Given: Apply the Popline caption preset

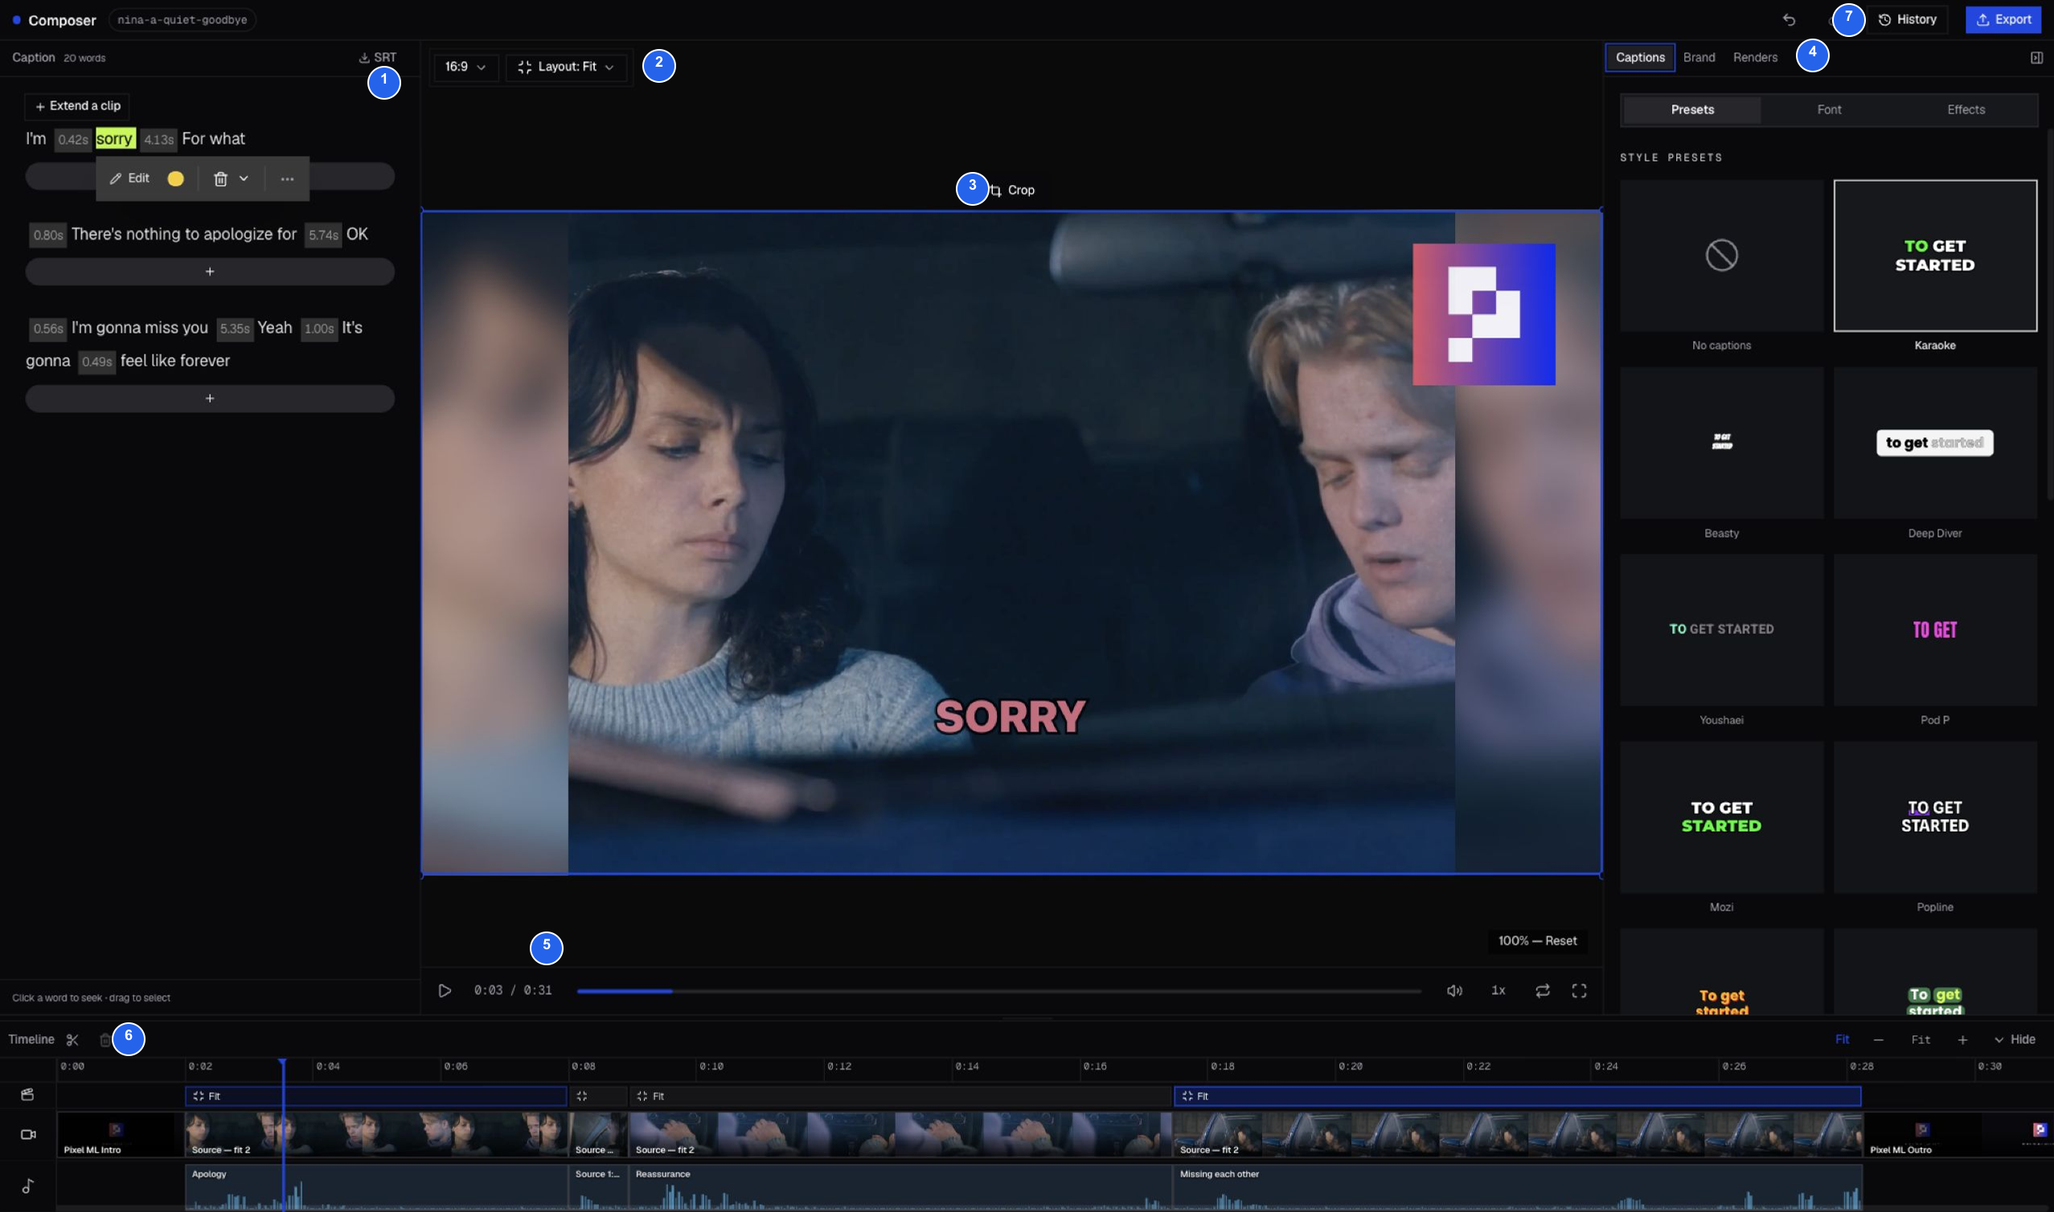Looking at the screenshot, I should coord(1935,817).
